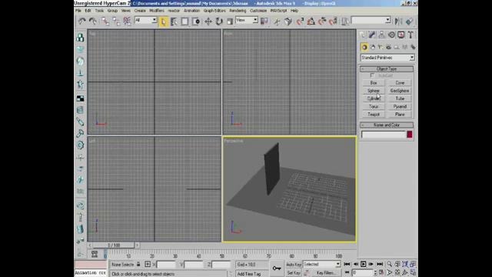Activate the Select Object arrow tool
492x277 pixels.
pyautogui.click(x=164, y=22)
